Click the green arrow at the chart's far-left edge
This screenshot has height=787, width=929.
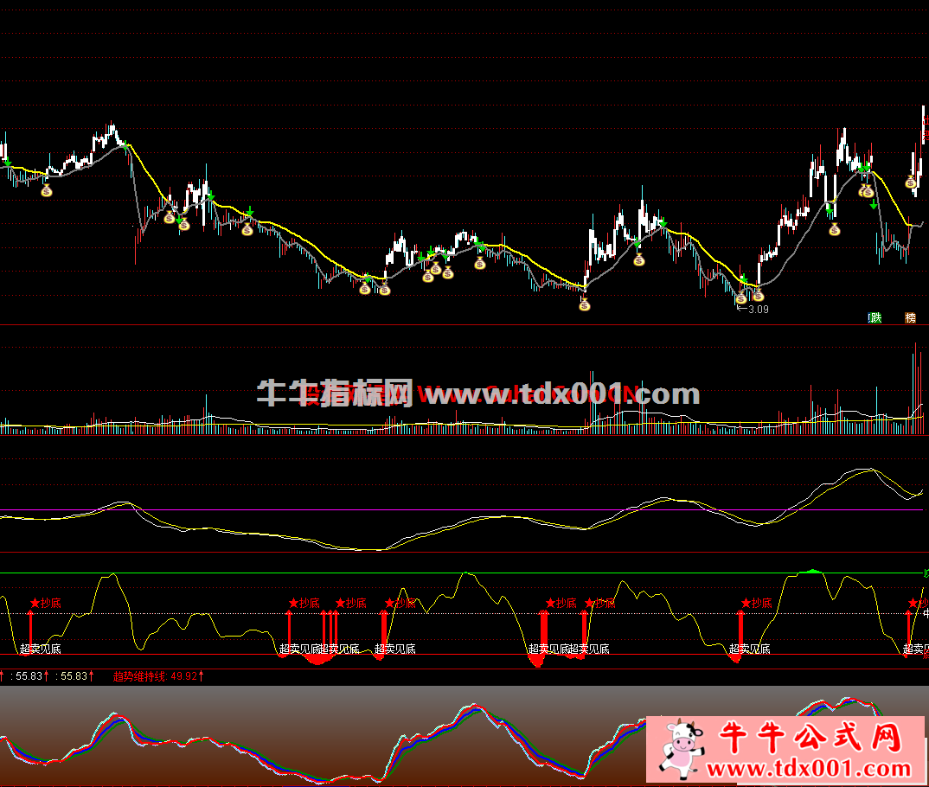[x=8, y=162]
